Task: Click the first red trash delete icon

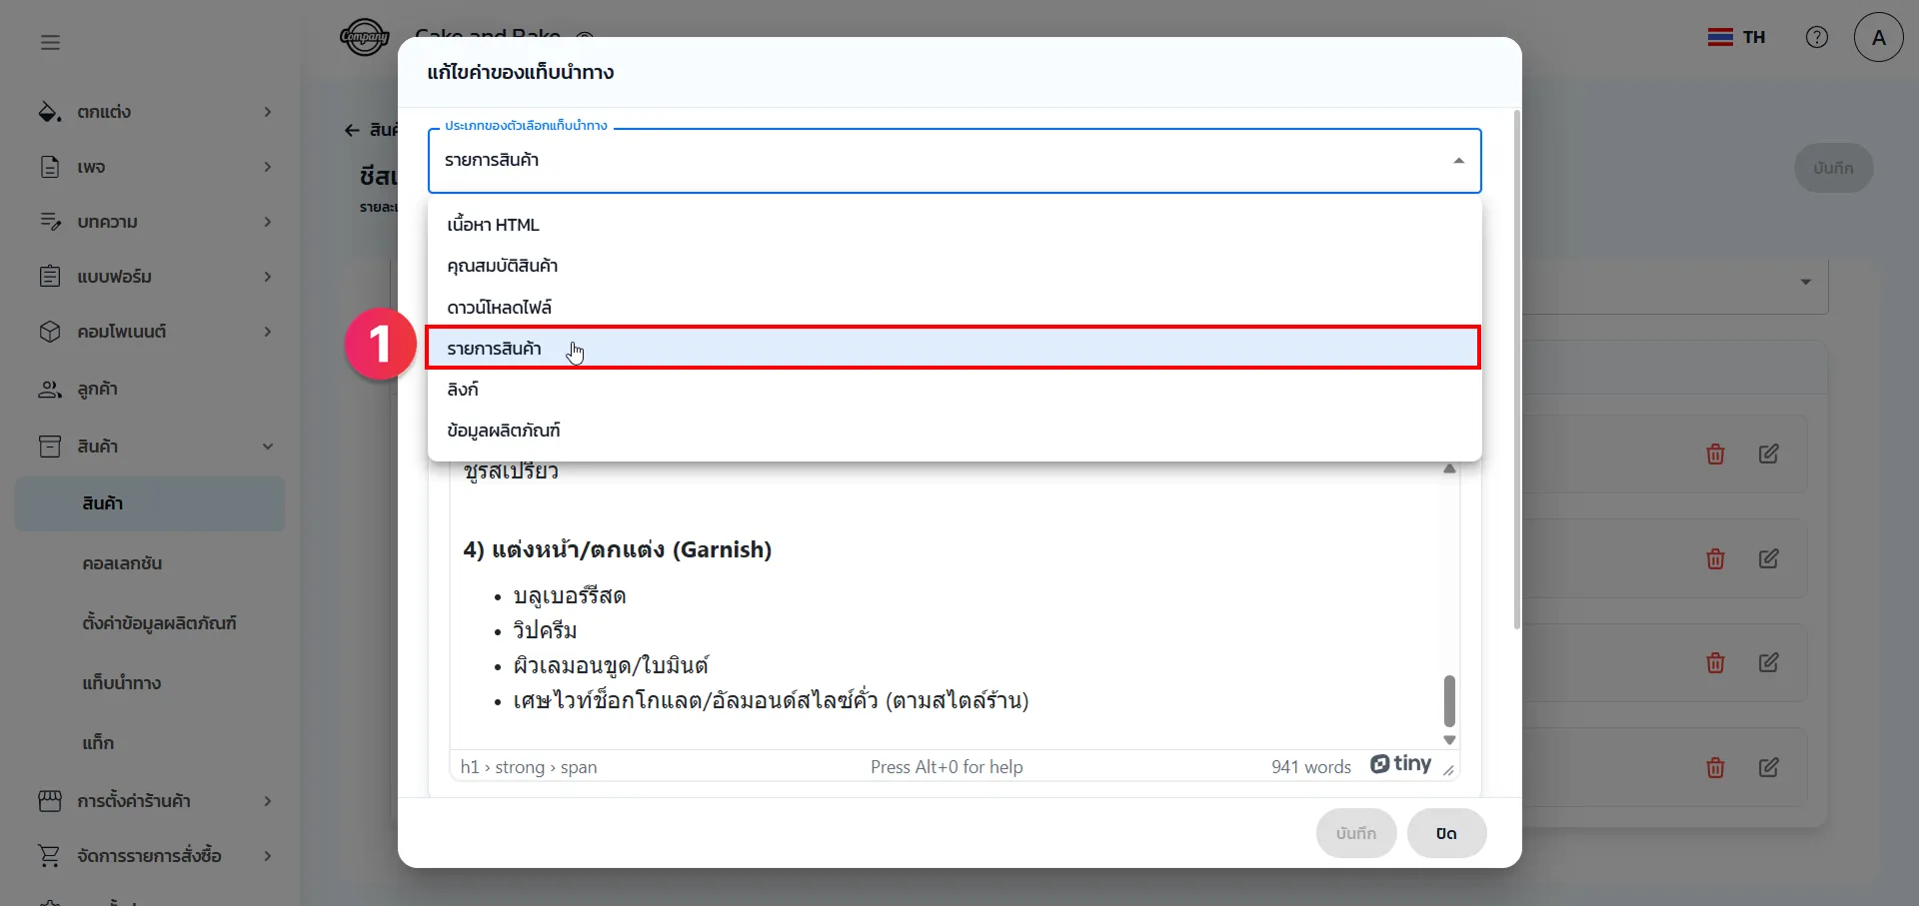Action: tap(1715, 454)
